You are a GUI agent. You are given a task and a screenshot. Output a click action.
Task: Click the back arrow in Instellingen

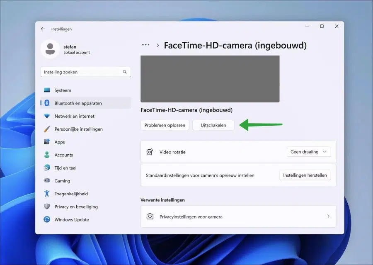coord(43,29)
